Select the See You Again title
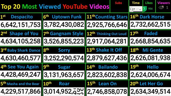Image resolution: width=171 pixels, height=96 pixels. click(23, 67)
